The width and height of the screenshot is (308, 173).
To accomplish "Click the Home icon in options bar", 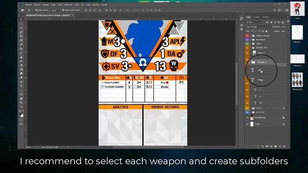I will click(23, 10).
